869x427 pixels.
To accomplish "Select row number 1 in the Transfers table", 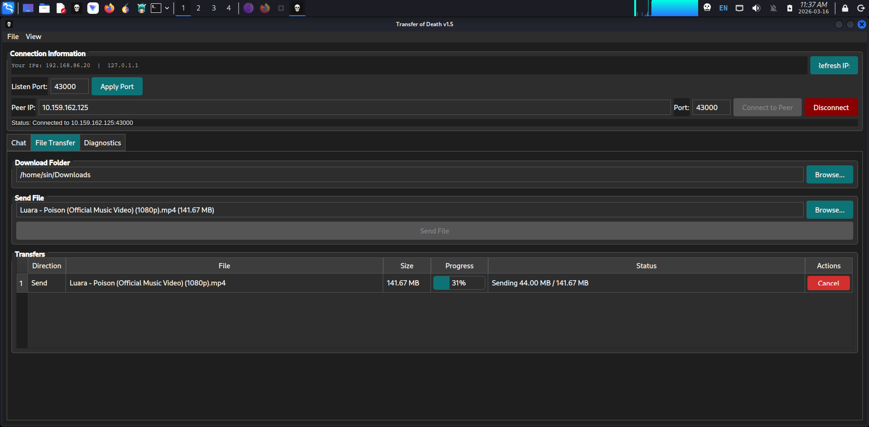I will click(x=21, y=283).
